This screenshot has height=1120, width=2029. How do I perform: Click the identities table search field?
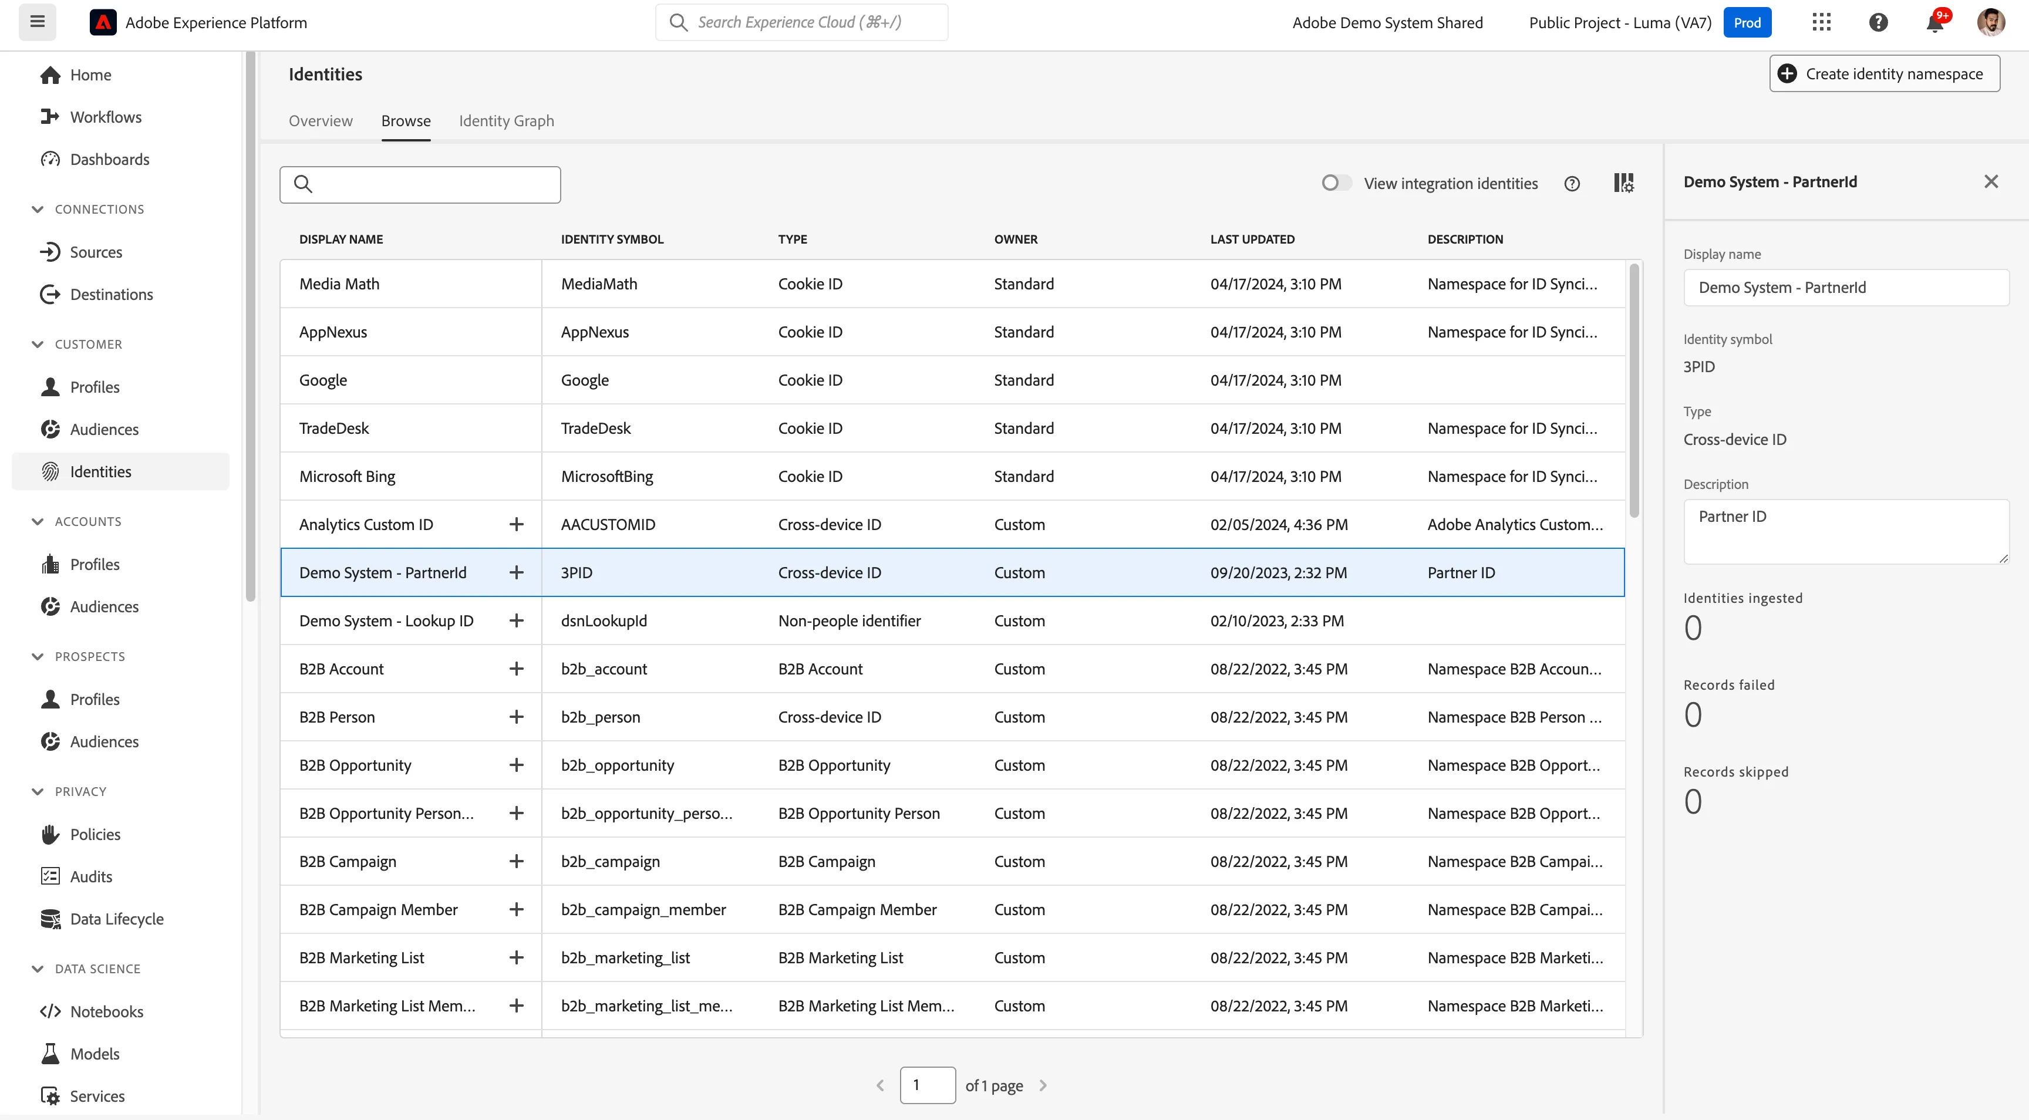coord(420,184)
